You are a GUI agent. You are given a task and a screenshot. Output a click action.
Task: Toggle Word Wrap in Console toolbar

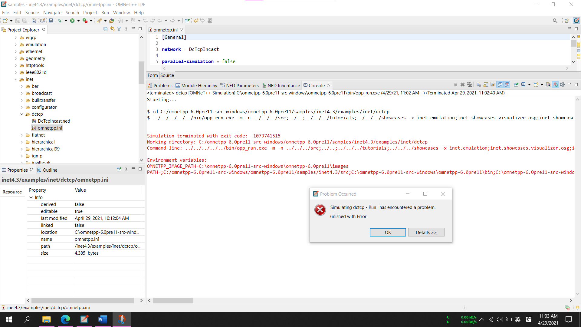[x=493, y=84]
